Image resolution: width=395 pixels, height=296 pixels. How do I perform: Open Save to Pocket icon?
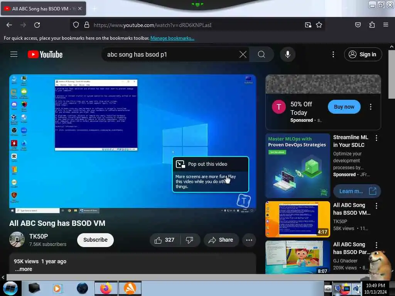358,25
